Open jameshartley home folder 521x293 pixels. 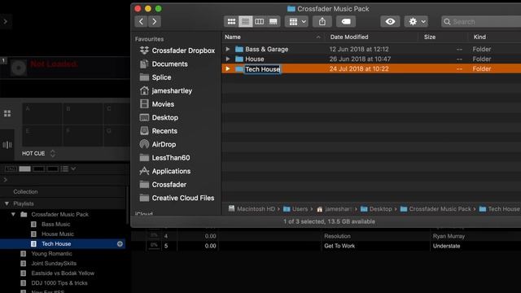pos(166,90)
